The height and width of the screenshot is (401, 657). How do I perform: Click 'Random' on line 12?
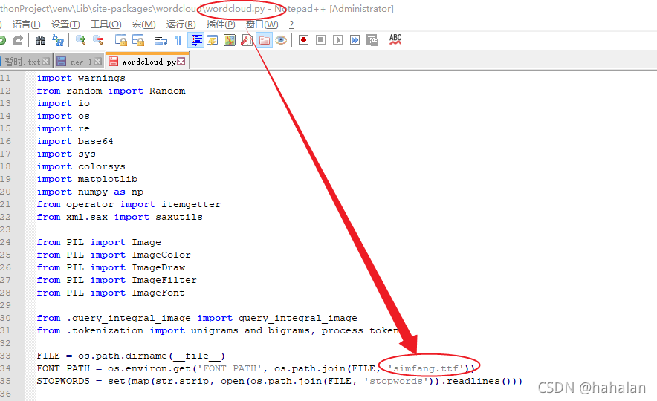click(x=167, y=91)
